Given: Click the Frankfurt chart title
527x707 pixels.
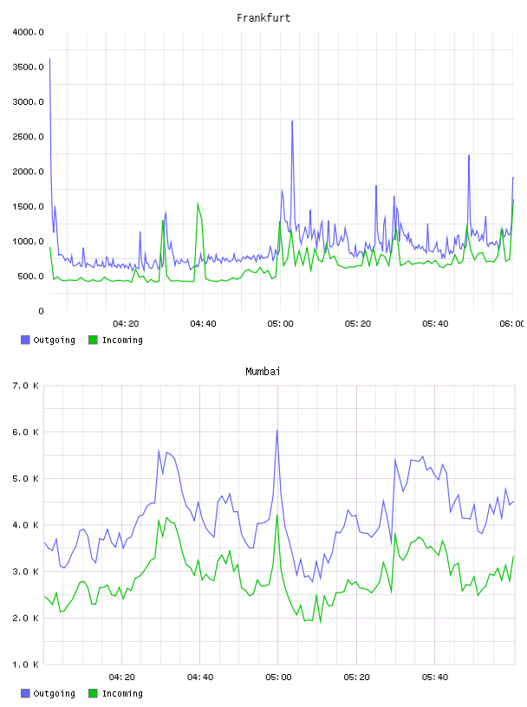Looking at the screenshot, I should point(263,17).
